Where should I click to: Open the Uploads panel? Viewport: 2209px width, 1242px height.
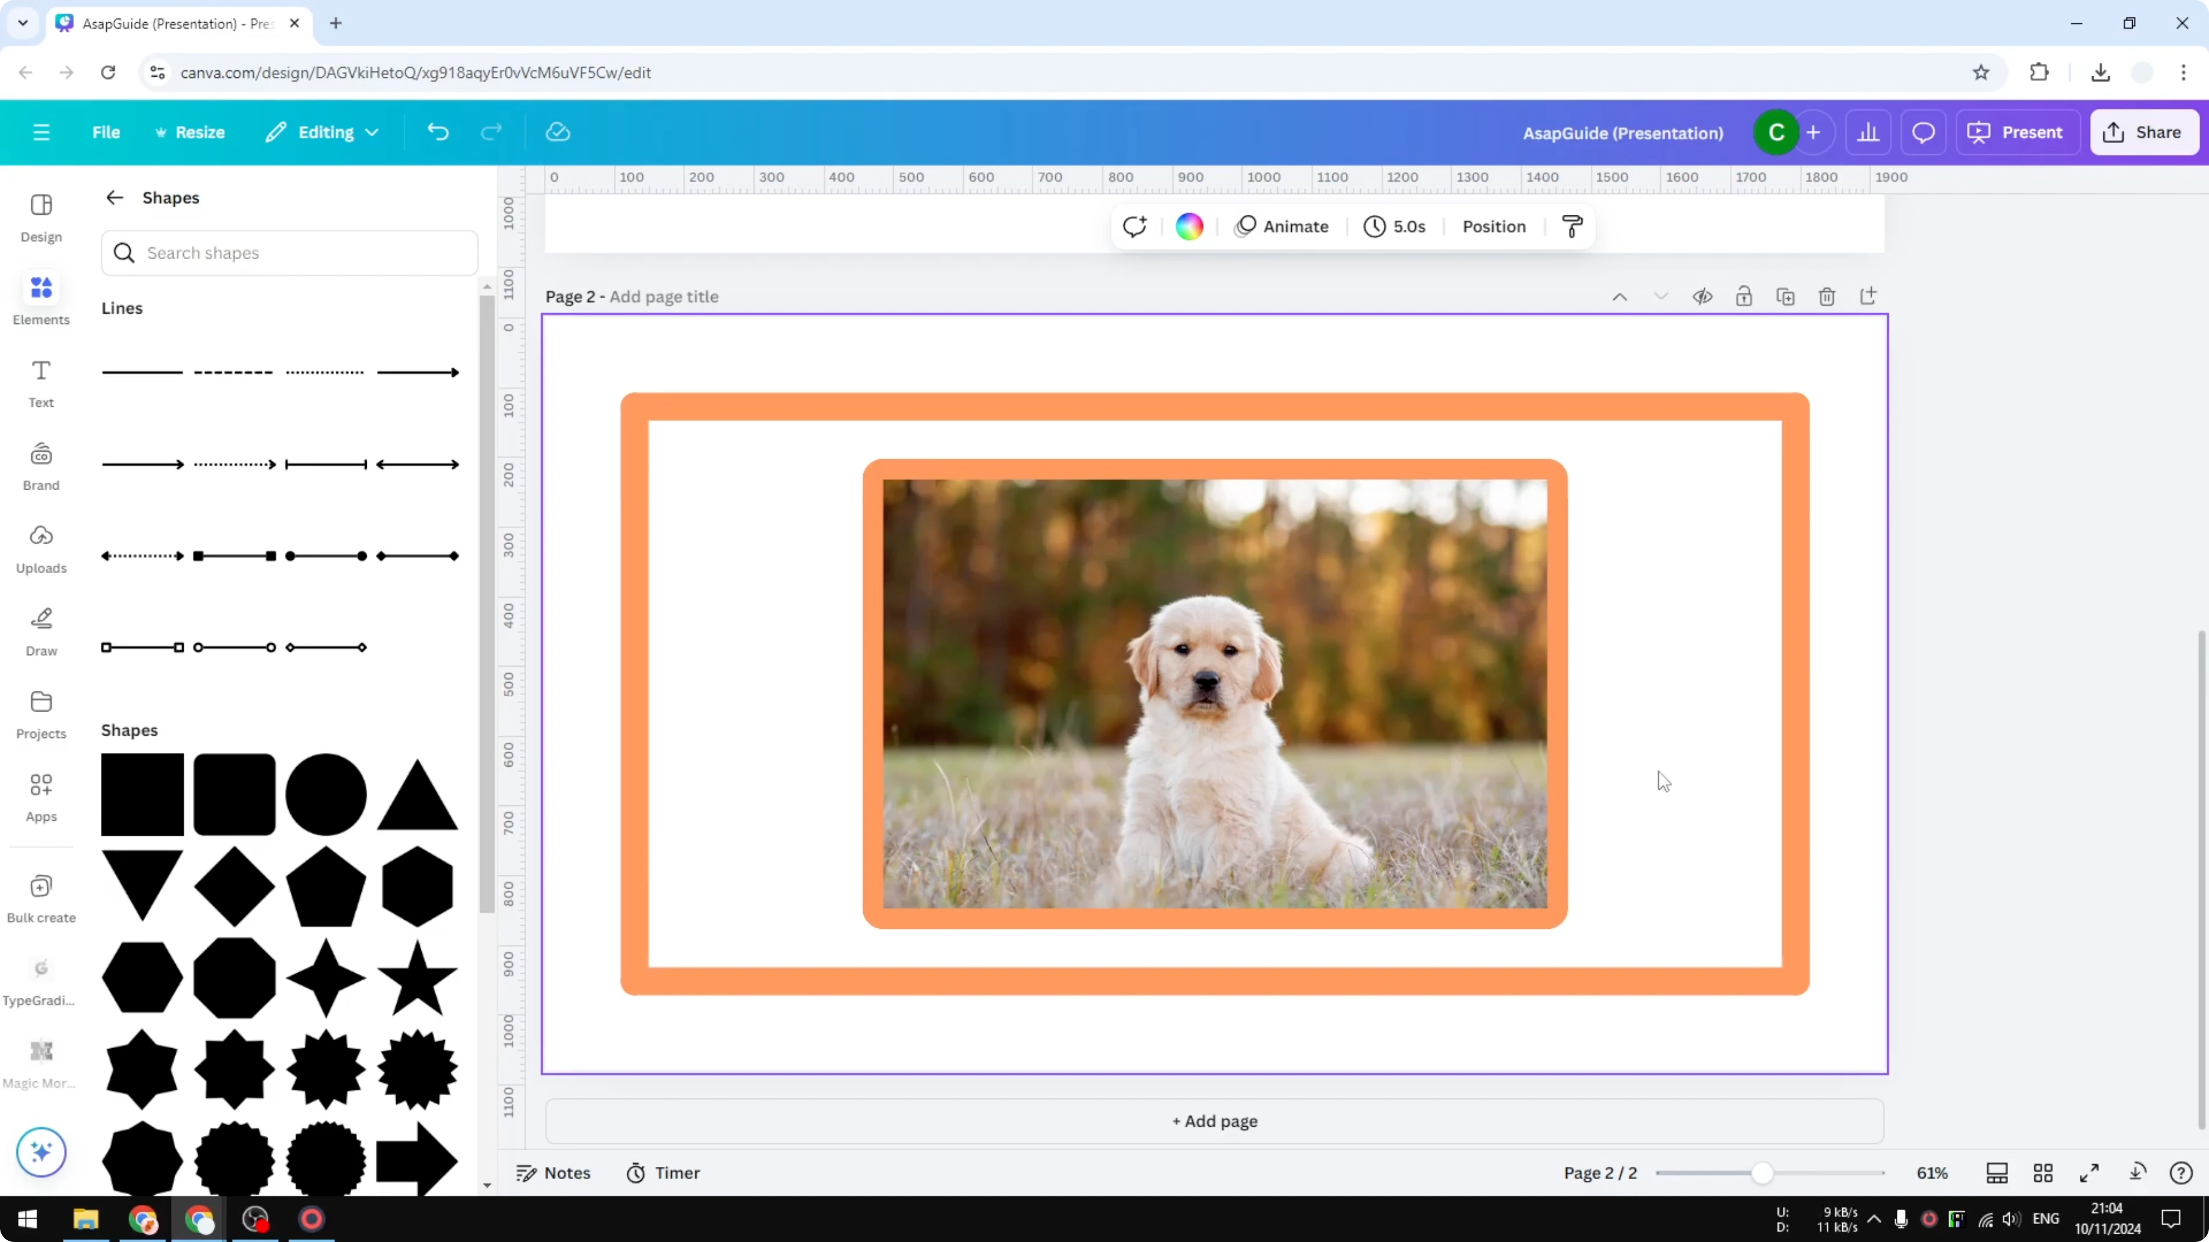click(40, 548)
